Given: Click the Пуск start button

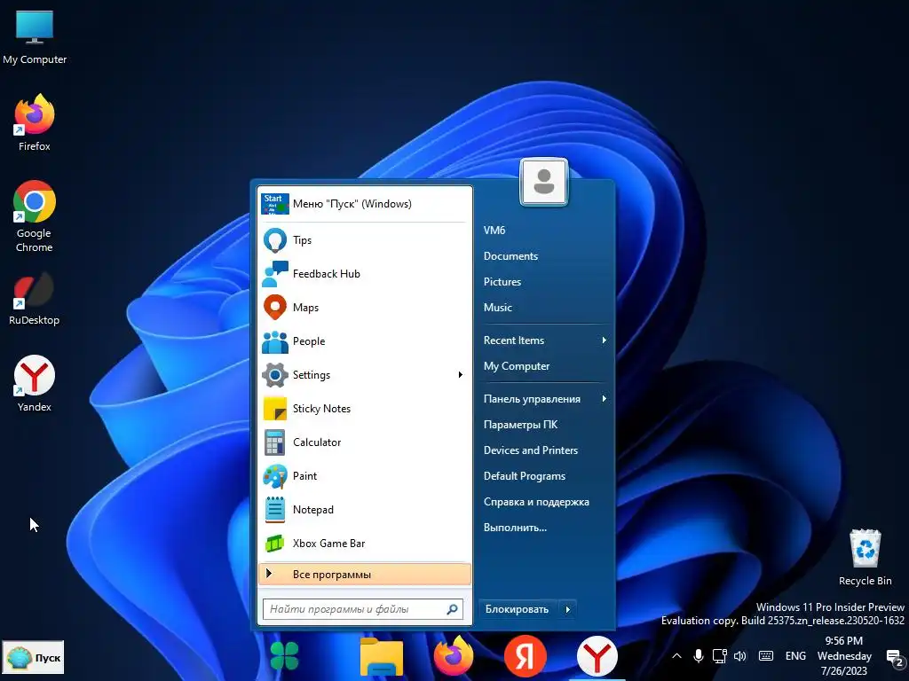Looking at the screenshot, I should coord(33,657).
